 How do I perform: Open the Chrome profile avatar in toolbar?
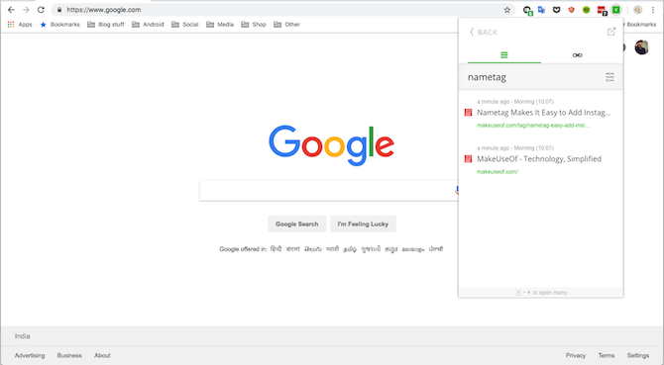pyautogui.click(x=638, y=10)
